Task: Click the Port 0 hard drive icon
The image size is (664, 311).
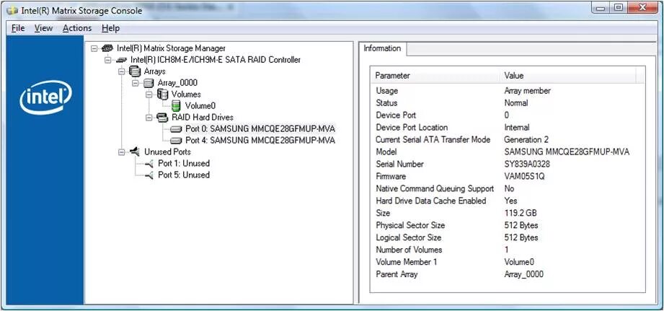Action: coord(176,129)
